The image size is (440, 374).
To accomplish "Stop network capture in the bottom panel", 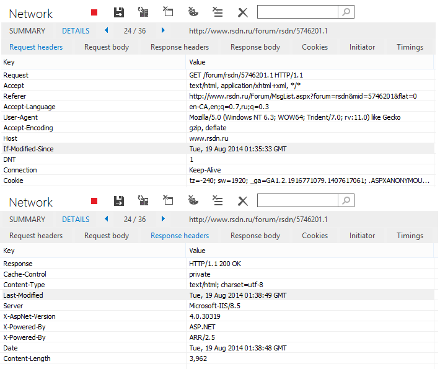I will [x=94, y=201].
